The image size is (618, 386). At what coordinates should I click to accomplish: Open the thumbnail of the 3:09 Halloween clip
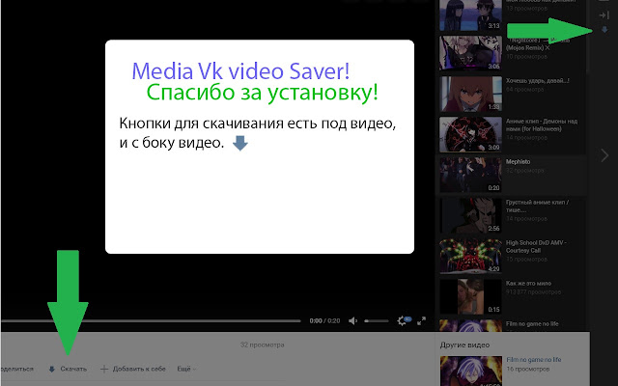click(470, 134)
